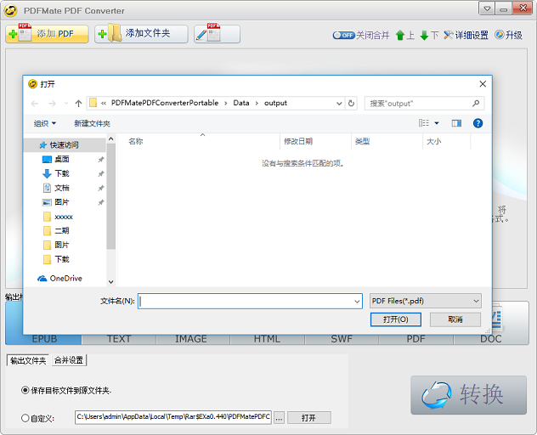Screen dimensions: 537x435
Task: Select DOC output format tab
Action: pos(491,339)
